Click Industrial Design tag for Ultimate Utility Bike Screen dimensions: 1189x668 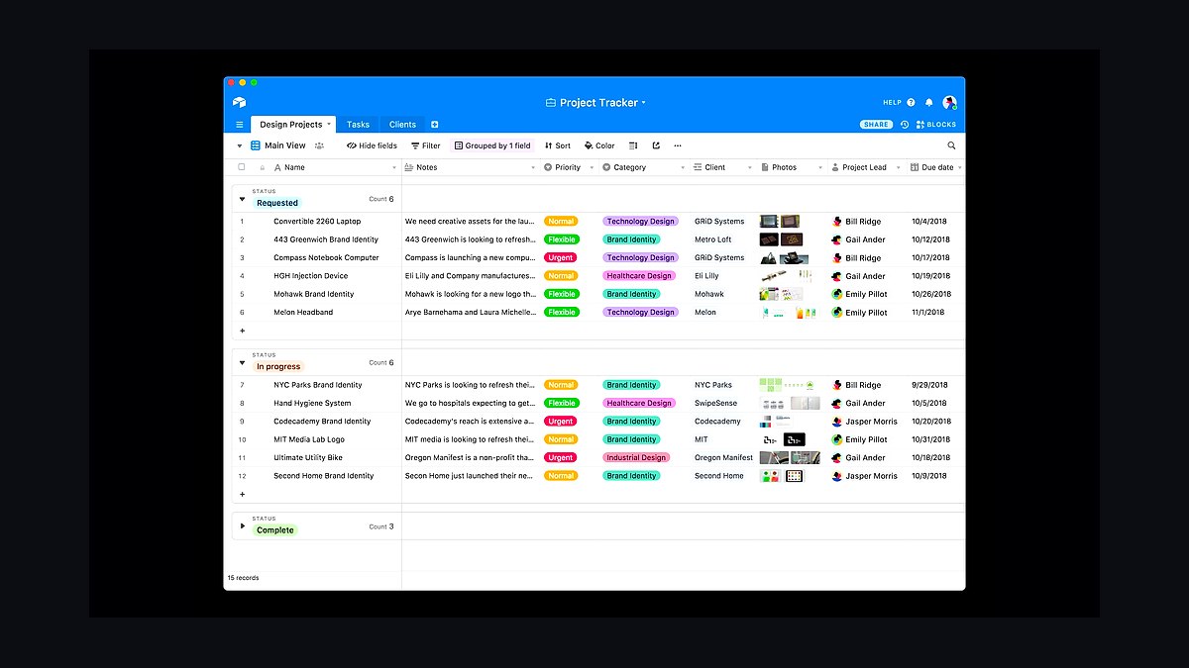point(636,457)
